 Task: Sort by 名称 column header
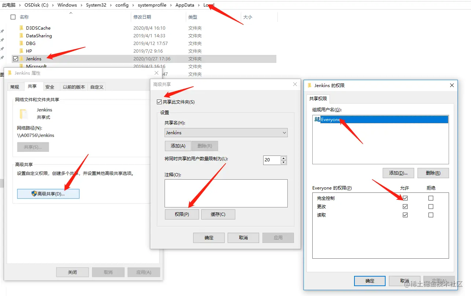coord(24,17)
